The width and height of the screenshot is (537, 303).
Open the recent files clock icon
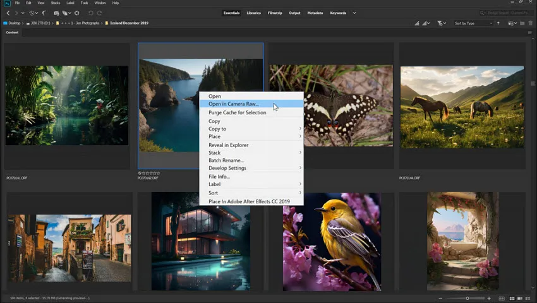tap(32, 13)
